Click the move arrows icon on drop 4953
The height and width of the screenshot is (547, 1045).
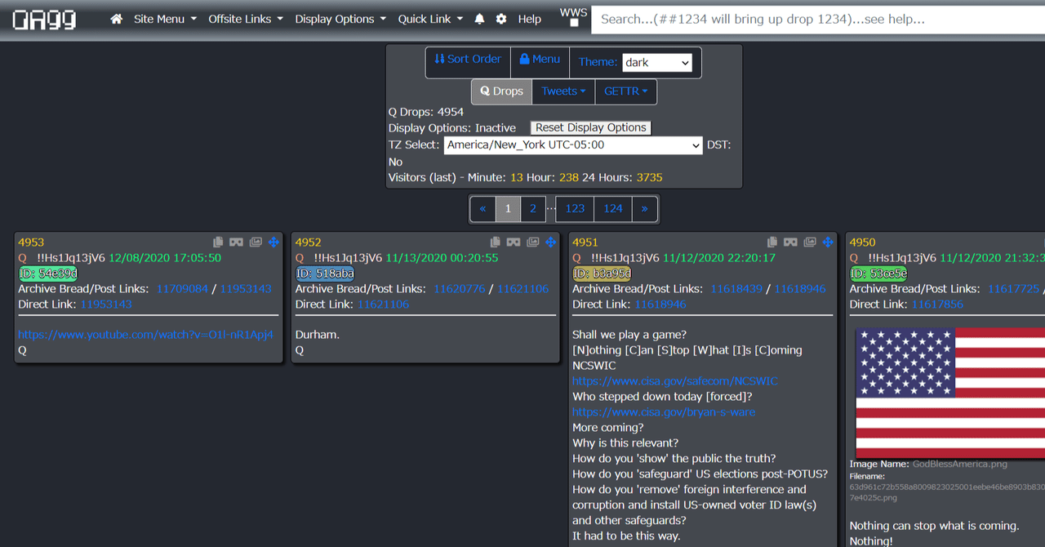(x=273, y=242)
